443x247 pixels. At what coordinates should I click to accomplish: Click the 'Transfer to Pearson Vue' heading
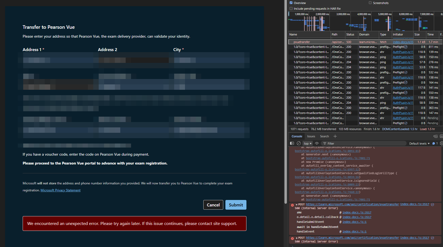(49, 27)
